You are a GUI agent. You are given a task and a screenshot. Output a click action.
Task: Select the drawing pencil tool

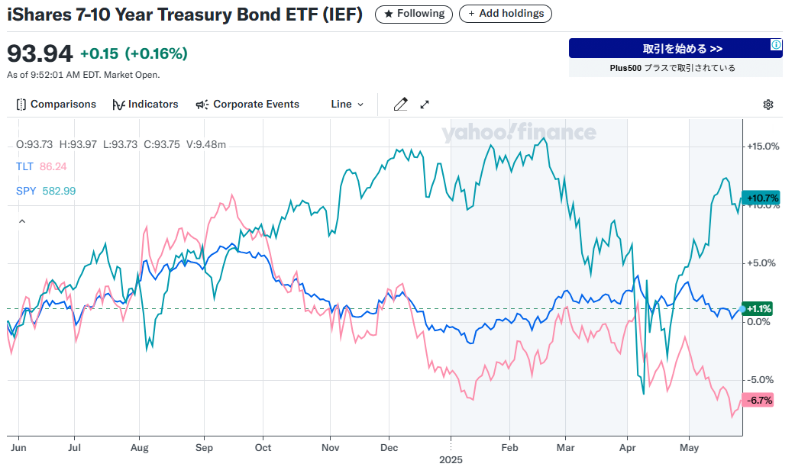(400, 104)
